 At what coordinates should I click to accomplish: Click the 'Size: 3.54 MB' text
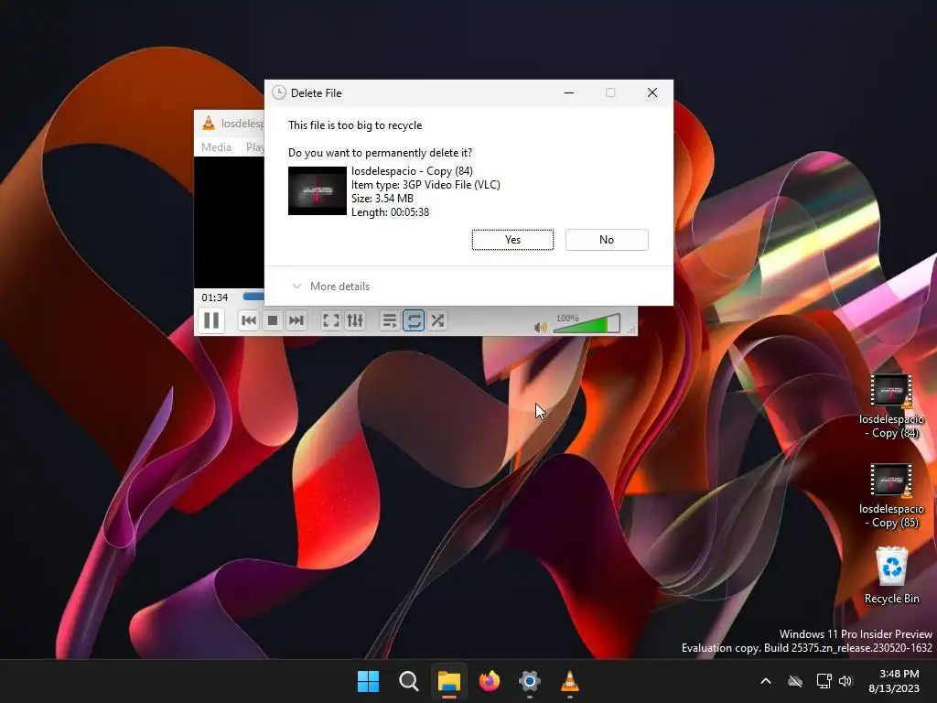click(382, 199)
